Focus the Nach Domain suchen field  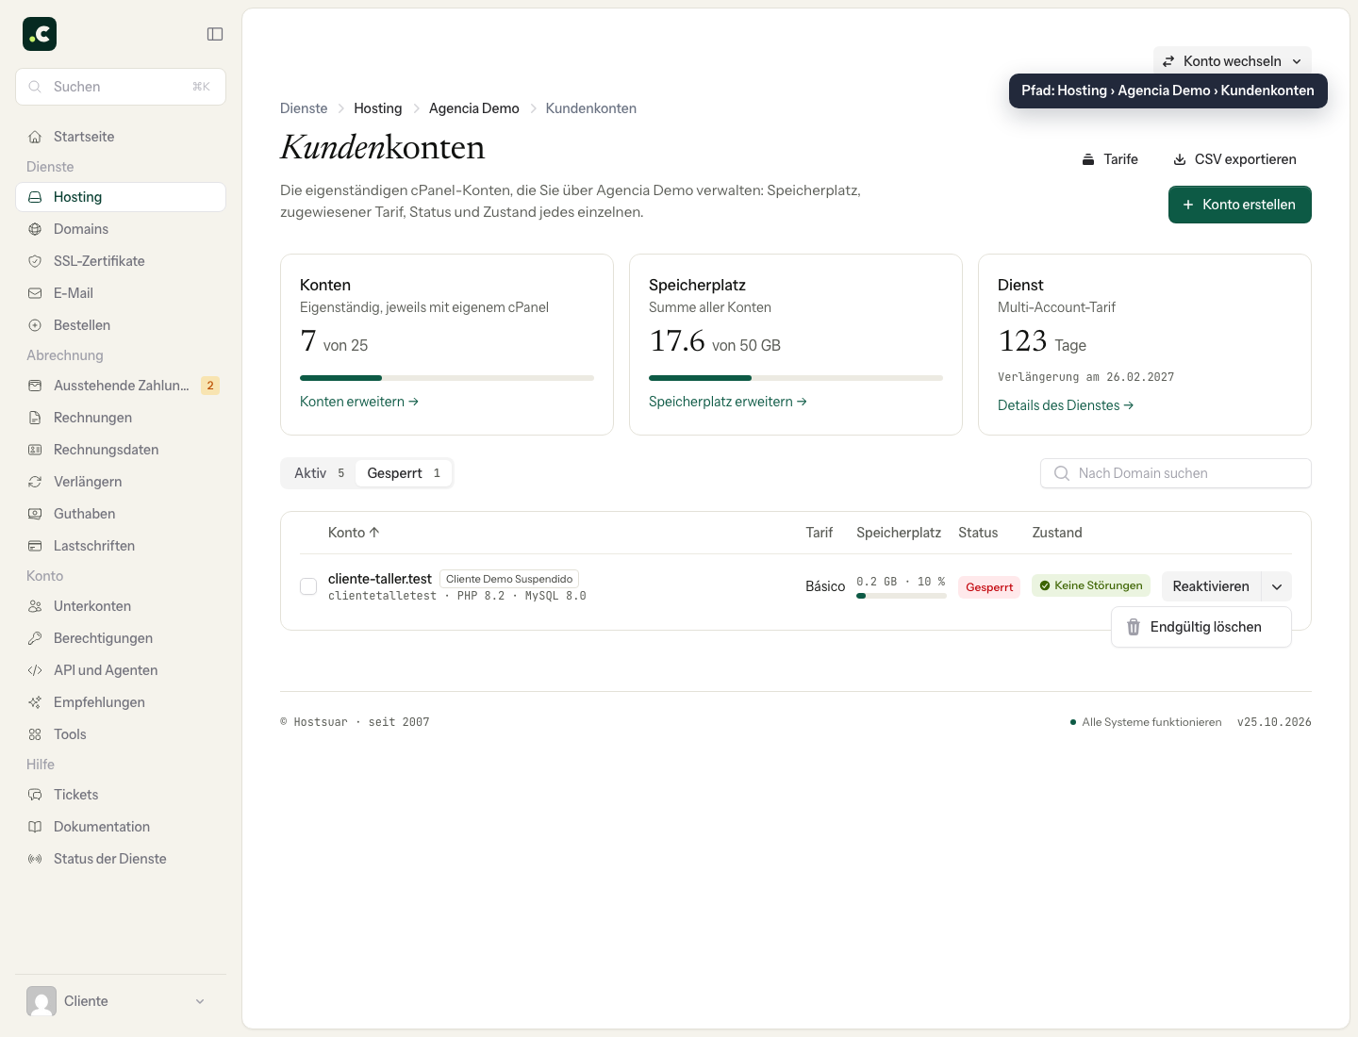[1175, 473]
